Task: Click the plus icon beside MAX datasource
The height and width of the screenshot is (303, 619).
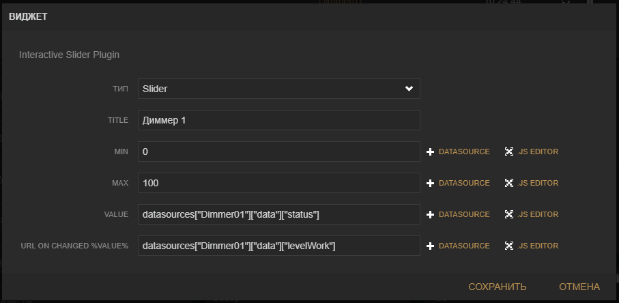Action: [431, 184]
